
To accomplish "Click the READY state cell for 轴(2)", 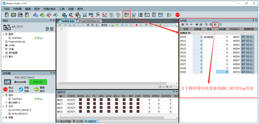I will click(71, 108).
